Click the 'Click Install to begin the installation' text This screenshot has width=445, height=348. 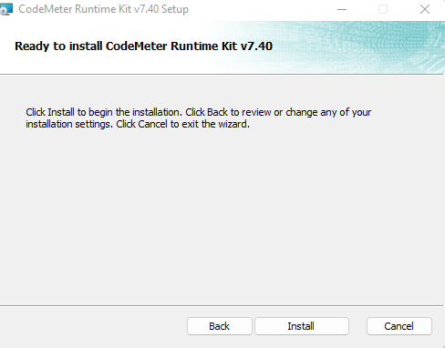pos(104,112)
